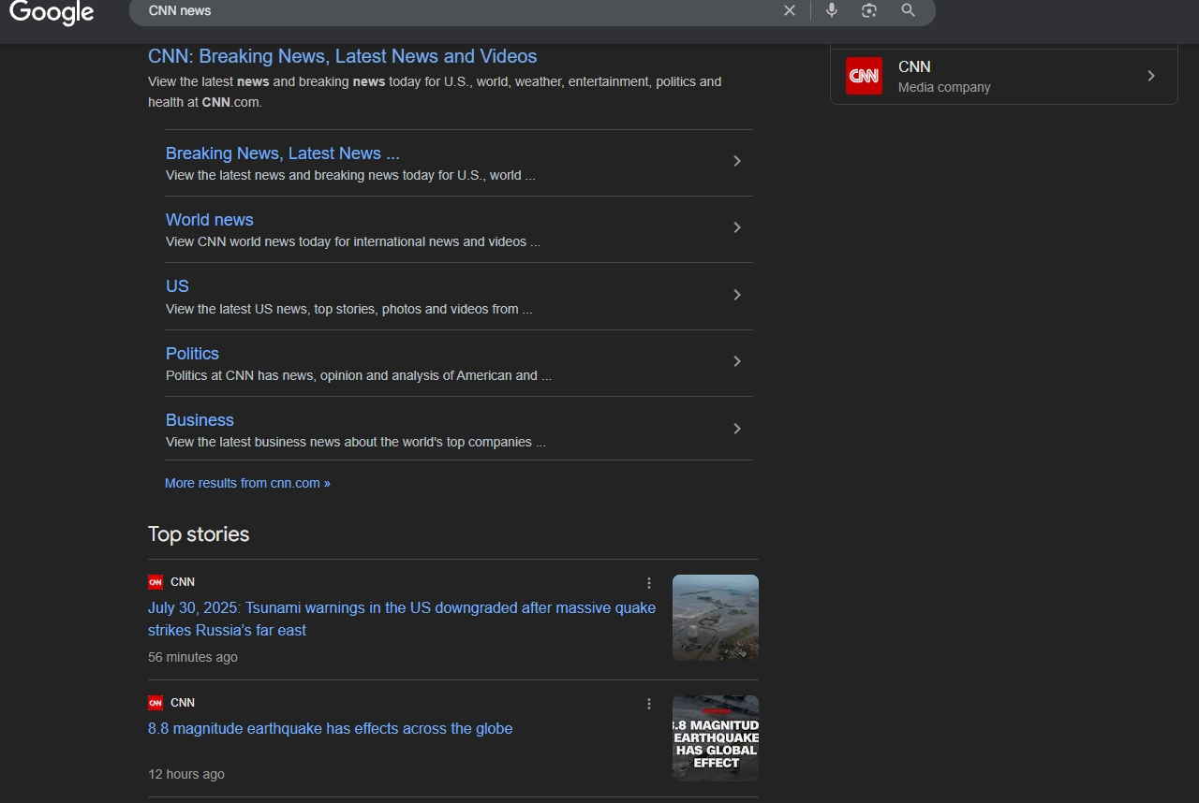Focus the search field containing CNN news
The image size is (1199, 803).
click(450, 11)
